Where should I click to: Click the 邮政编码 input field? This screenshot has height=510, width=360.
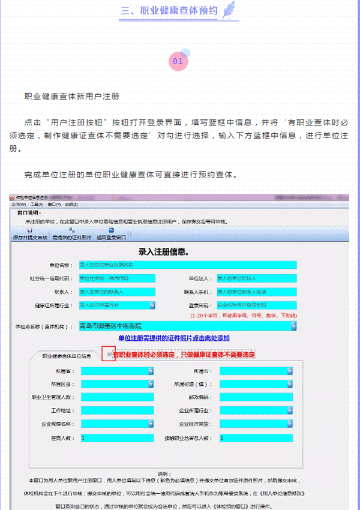tap(256, 397)
